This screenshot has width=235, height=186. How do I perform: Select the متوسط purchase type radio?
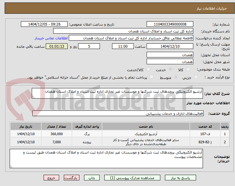coord(176,77)
